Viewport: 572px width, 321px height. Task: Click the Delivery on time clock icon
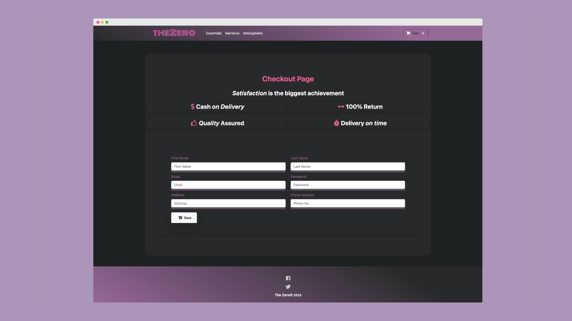coord(336,123)
